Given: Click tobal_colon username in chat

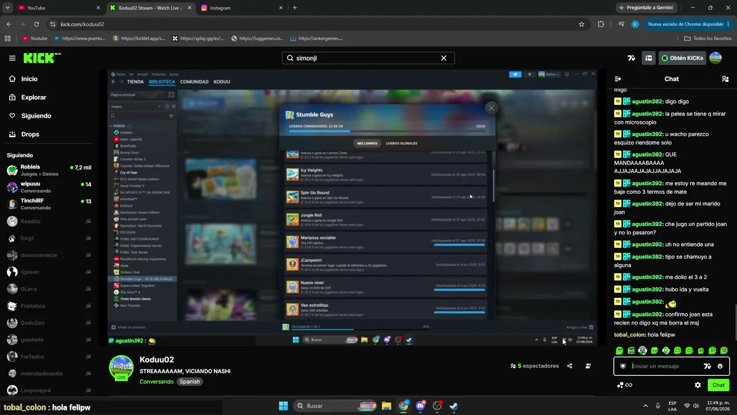Looking at the screenshot, I should (x=630, y=335).
